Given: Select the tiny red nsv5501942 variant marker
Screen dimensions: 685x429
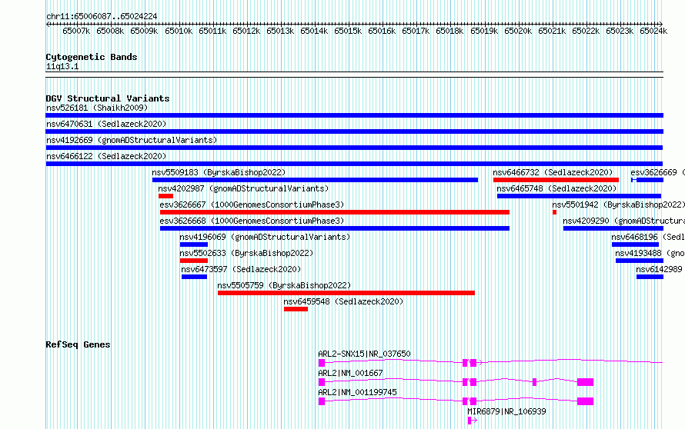Looking at the screenshot, I should [554, 212].
